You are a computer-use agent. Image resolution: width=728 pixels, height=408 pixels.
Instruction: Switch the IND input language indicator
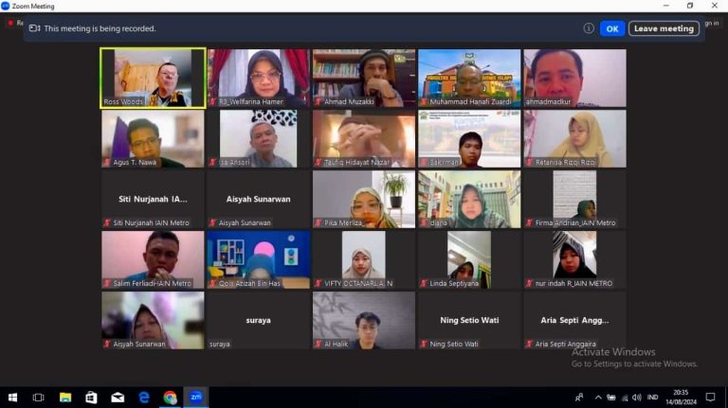click(651, 398)
